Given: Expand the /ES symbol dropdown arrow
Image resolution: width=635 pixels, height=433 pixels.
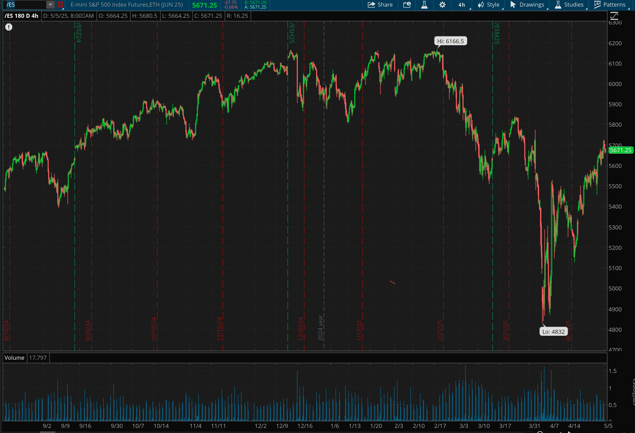Looking at the screenshot, I should click(50, 5).
